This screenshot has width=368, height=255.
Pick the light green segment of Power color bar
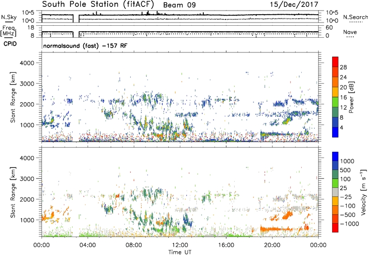point(335,102)
